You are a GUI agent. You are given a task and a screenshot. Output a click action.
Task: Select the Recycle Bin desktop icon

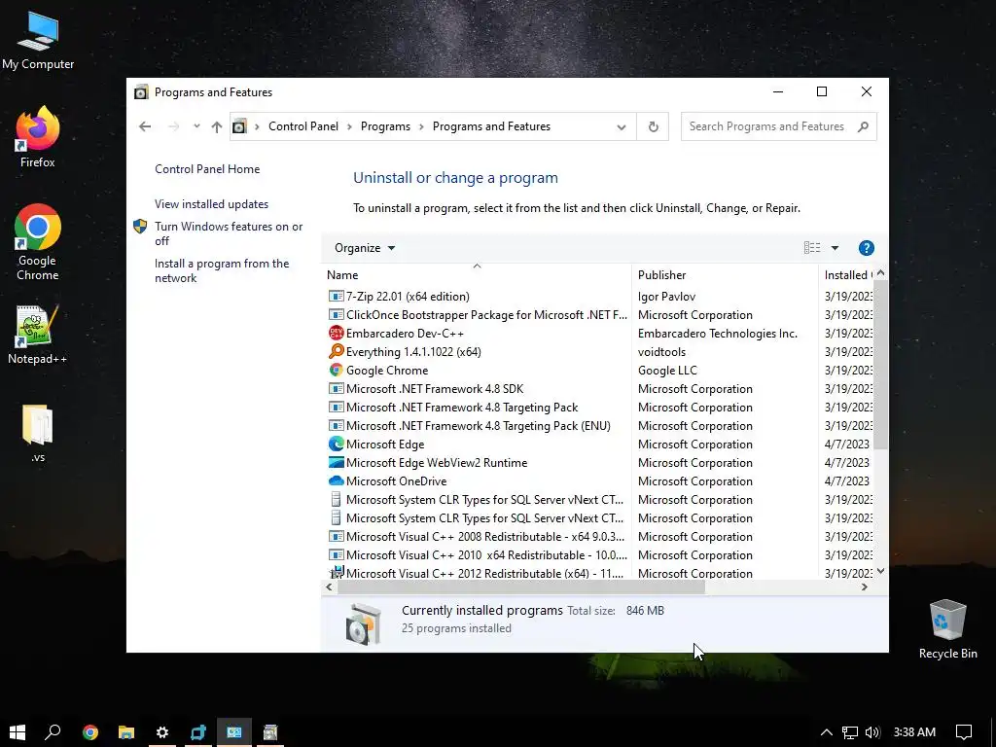pos(947,629)
